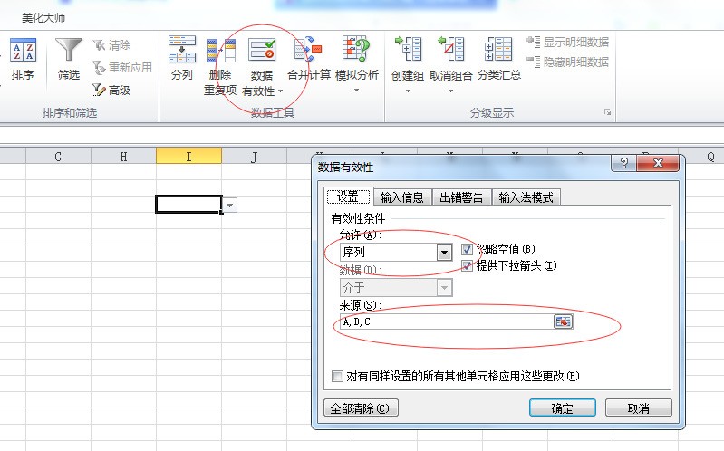Screen dimensions: 724x451
Task: Click 分列 text to columns icon
Action: point(182,50)
